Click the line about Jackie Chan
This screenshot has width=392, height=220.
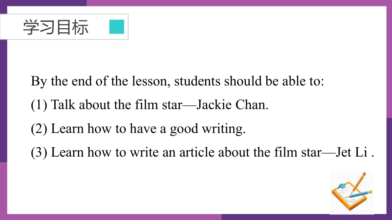pos(150,105)
